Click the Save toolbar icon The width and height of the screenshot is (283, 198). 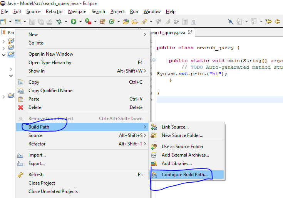coord(32,22)
